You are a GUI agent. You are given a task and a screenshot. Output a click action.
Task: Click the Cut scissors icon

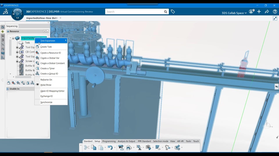tap(87, 148)
